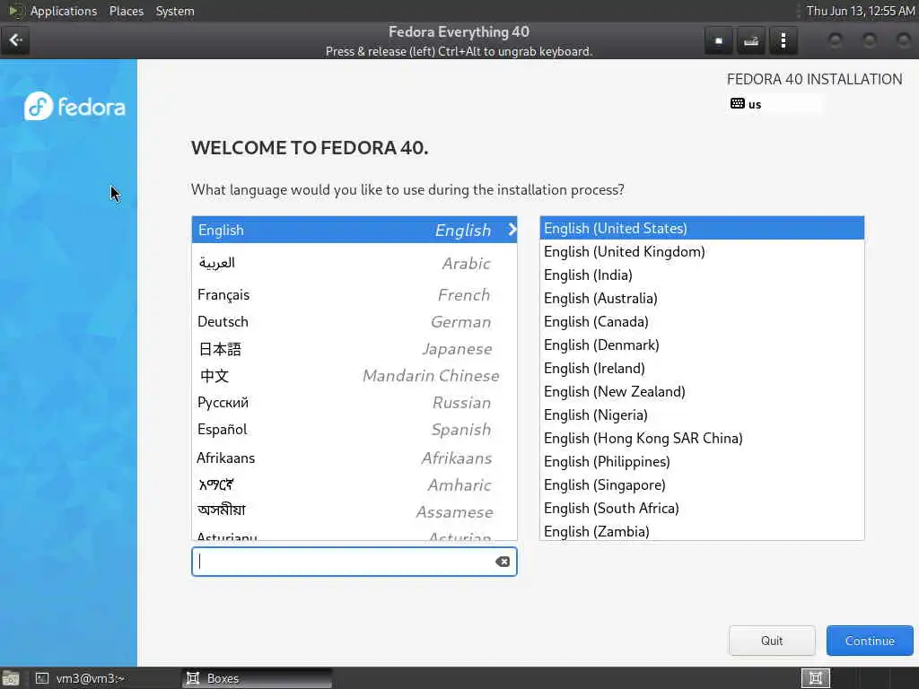Select English (Zambia) locale
Image resolution: width=919 pixels, height=689 pixels.
[702, 531]
